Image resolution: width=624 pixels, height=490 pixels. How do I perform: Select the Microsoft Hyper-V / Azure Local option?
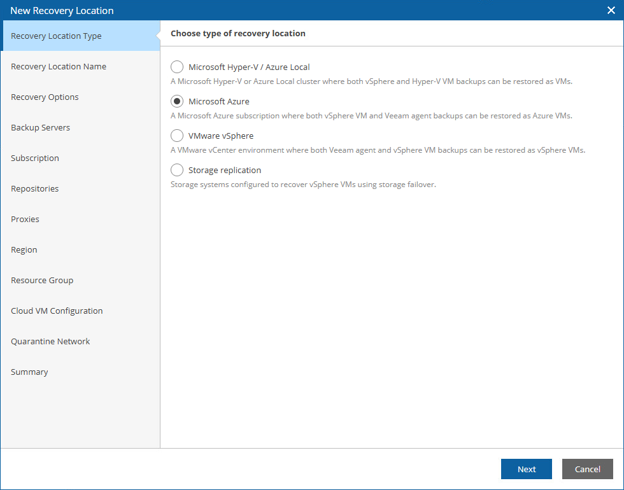[x=177, y=67]
